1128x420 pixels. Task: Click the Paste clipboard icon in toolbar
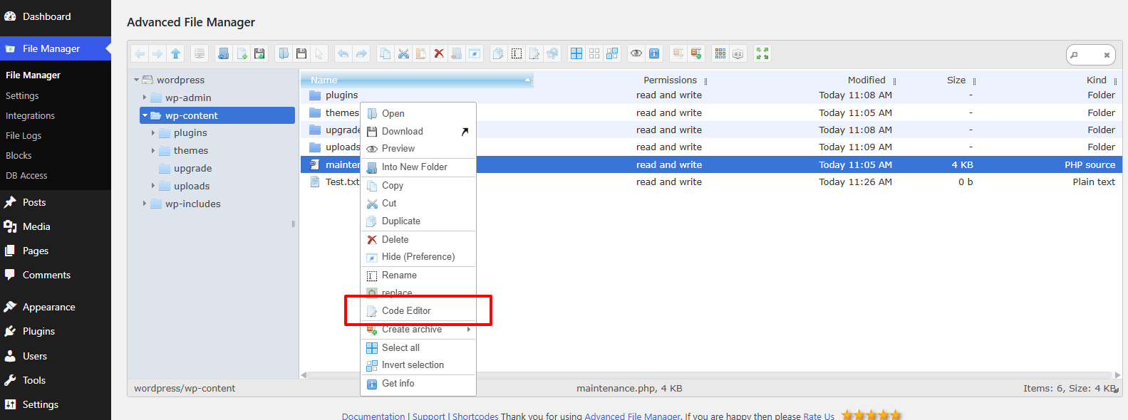coord(421,53)
